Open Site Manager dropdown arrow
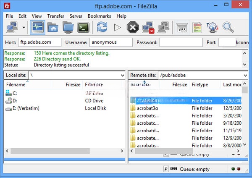 pos(24,27)
